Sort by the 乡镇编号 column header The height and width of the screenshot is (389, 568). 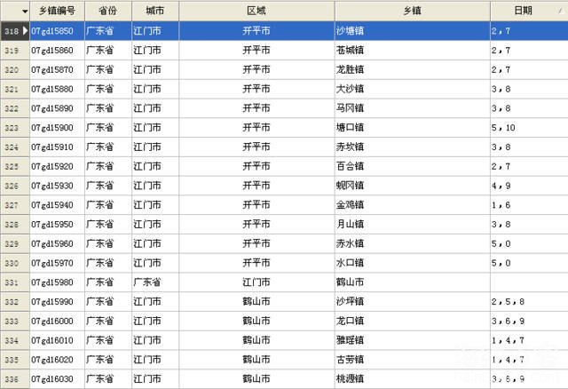click(x=57, y=11)
